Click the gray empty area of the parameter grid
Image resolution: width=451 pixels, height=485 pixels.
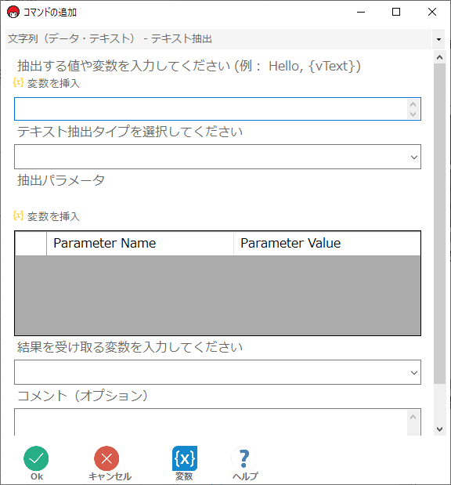point(218,295)
